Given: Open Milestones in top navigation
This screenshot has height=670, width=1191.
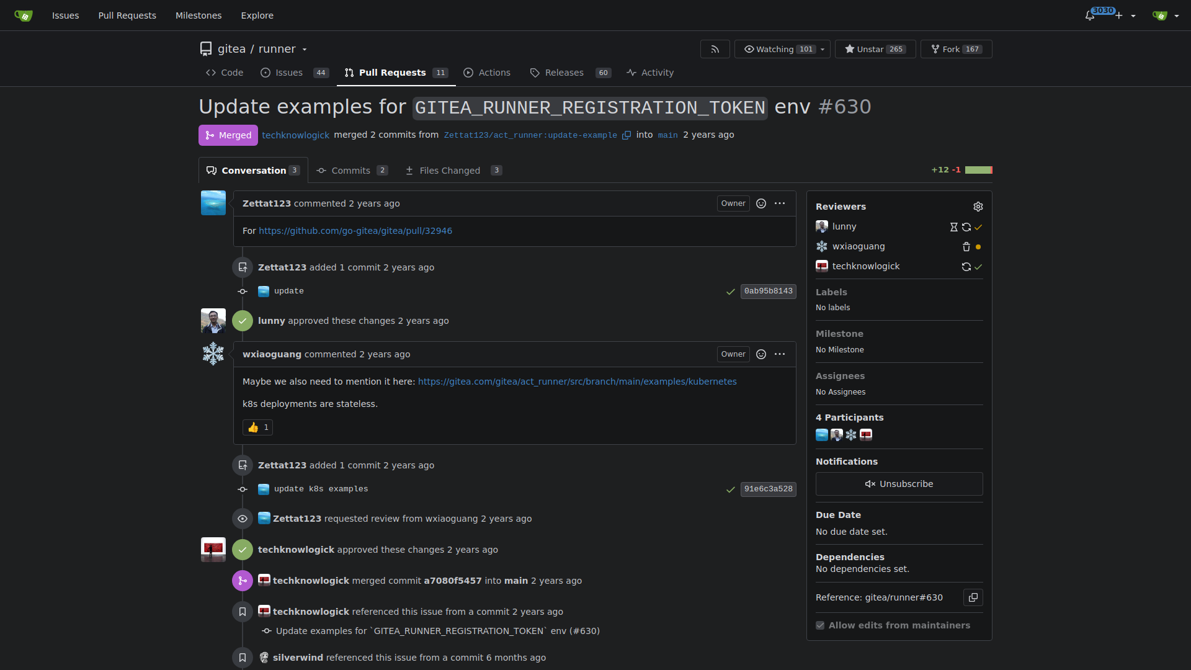Looking at the screenshot, I should click(198, 16).
